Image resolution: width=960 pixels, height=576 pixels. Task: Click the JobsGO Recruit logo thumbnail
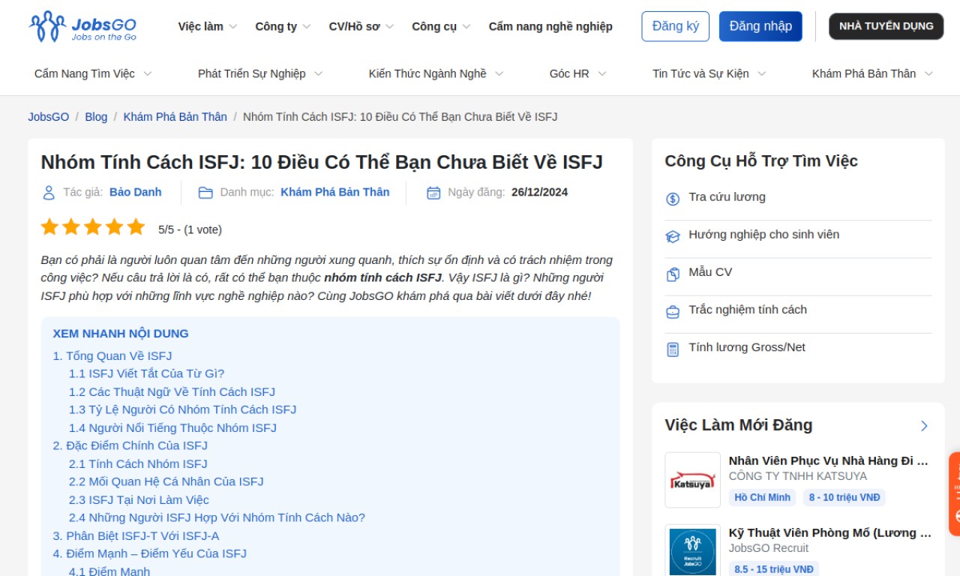pyautogui.click(x=692, y=551)
